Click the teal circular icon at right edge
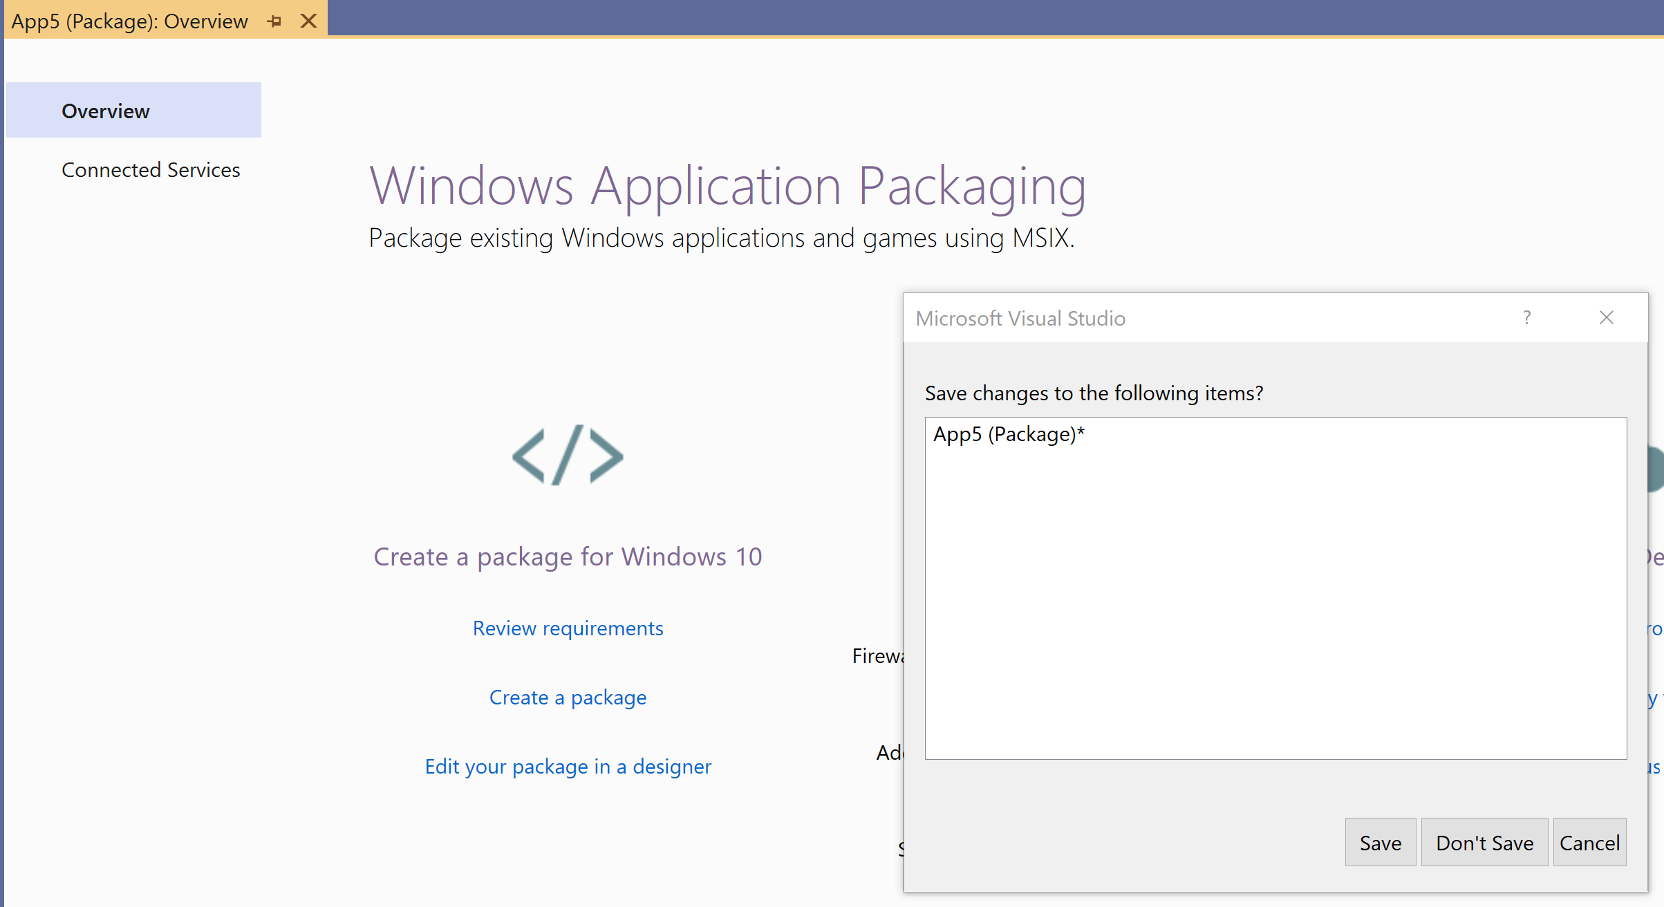 click(1658, 468)
